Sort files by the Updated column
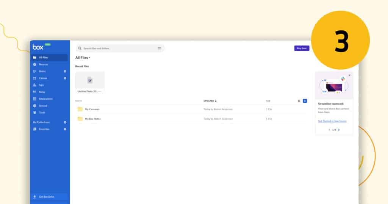Viewport: 388px width, 204px height. click(210, 101)
